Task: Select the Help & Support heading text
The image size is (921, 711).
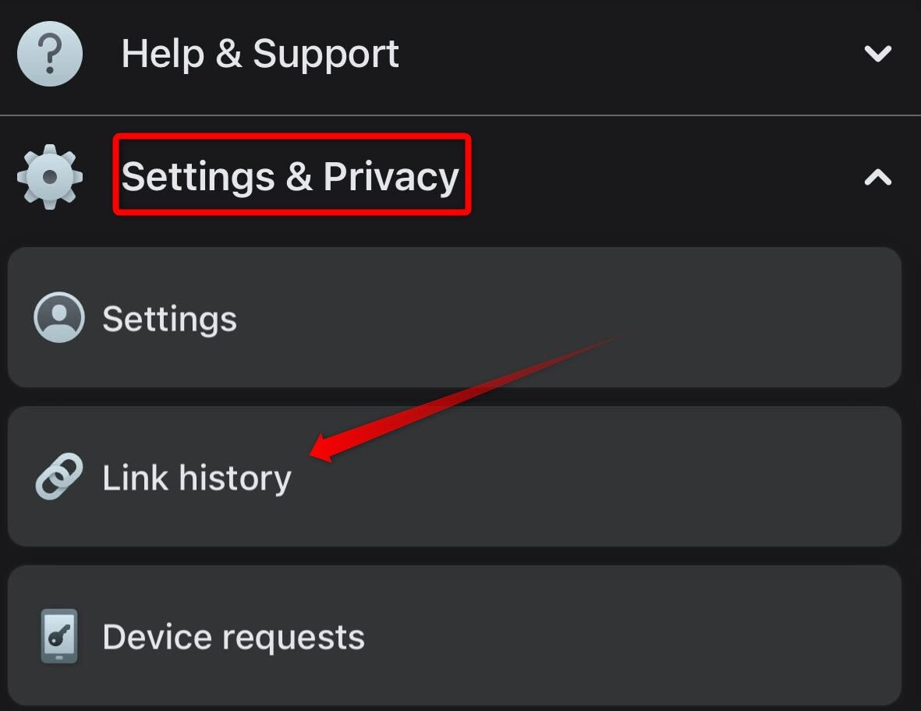Action: coord(260,54)
